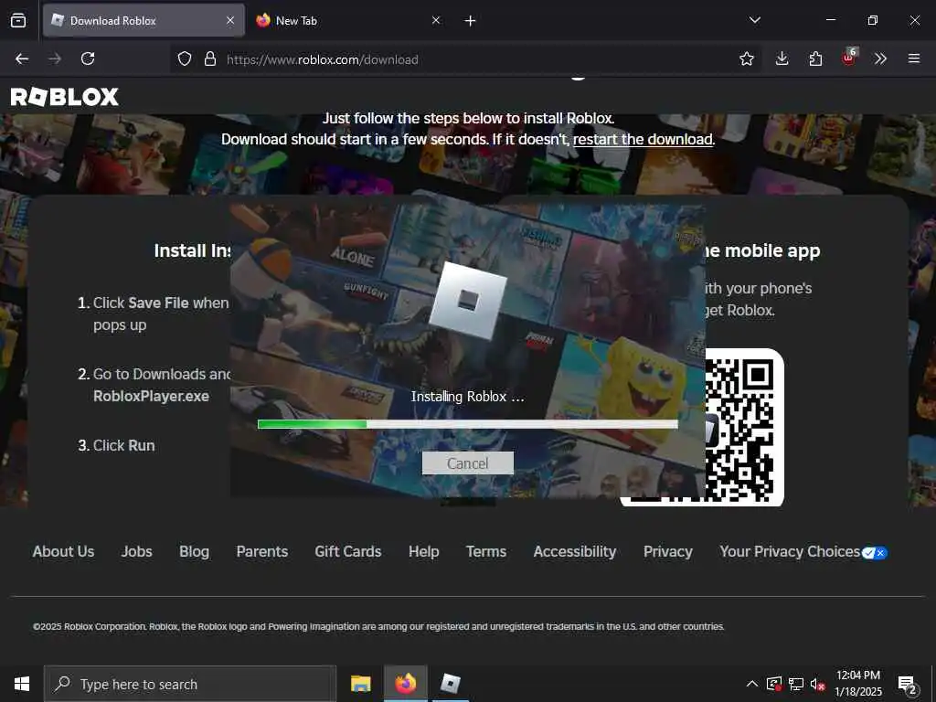Image resolution: width=936 pixels, height=702 pixels.
Task: Bookmark this page with the star
Action: (x=747, y=58)
